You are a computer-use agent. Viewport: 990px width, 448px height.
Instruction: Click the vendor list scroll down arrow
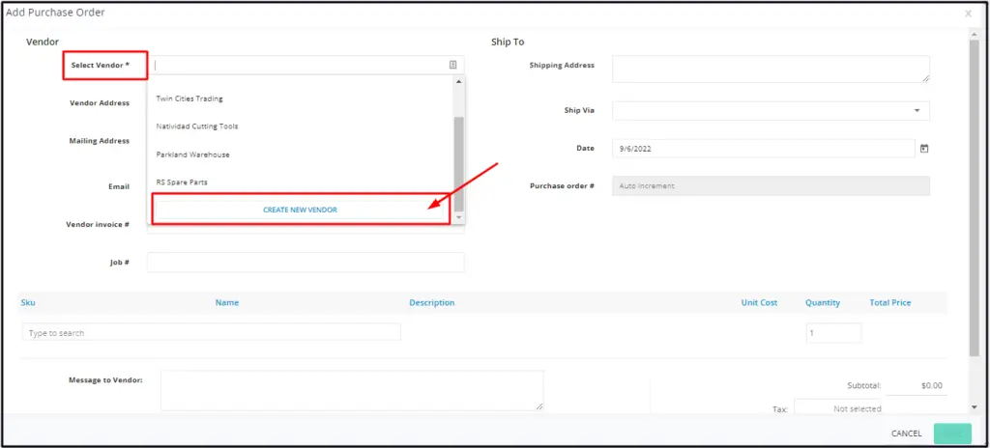tap(459, 217)
